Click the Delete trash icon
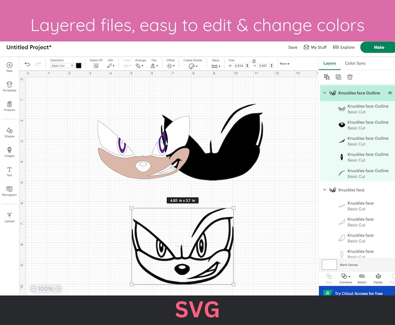The height and width of the screenshot is (325, 395). [x=350, y=77]
